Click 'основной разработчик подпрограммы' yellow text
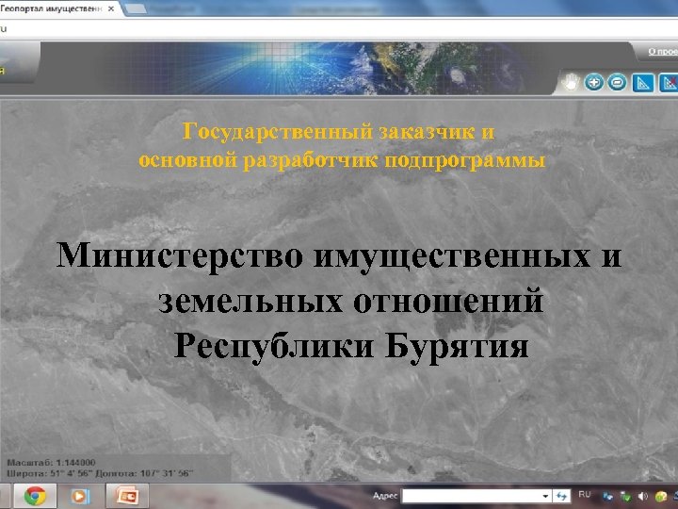Screen dimensions: 678x509 [x=342, y=160]
